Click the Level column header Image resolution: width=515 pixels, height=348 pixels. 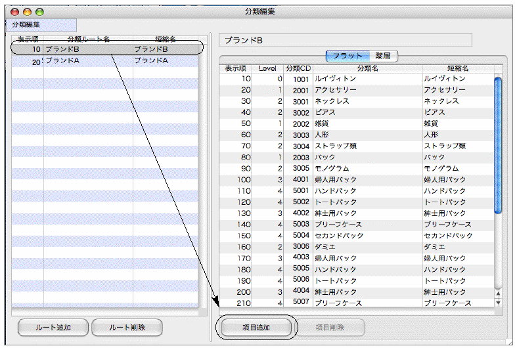(267, 68)
